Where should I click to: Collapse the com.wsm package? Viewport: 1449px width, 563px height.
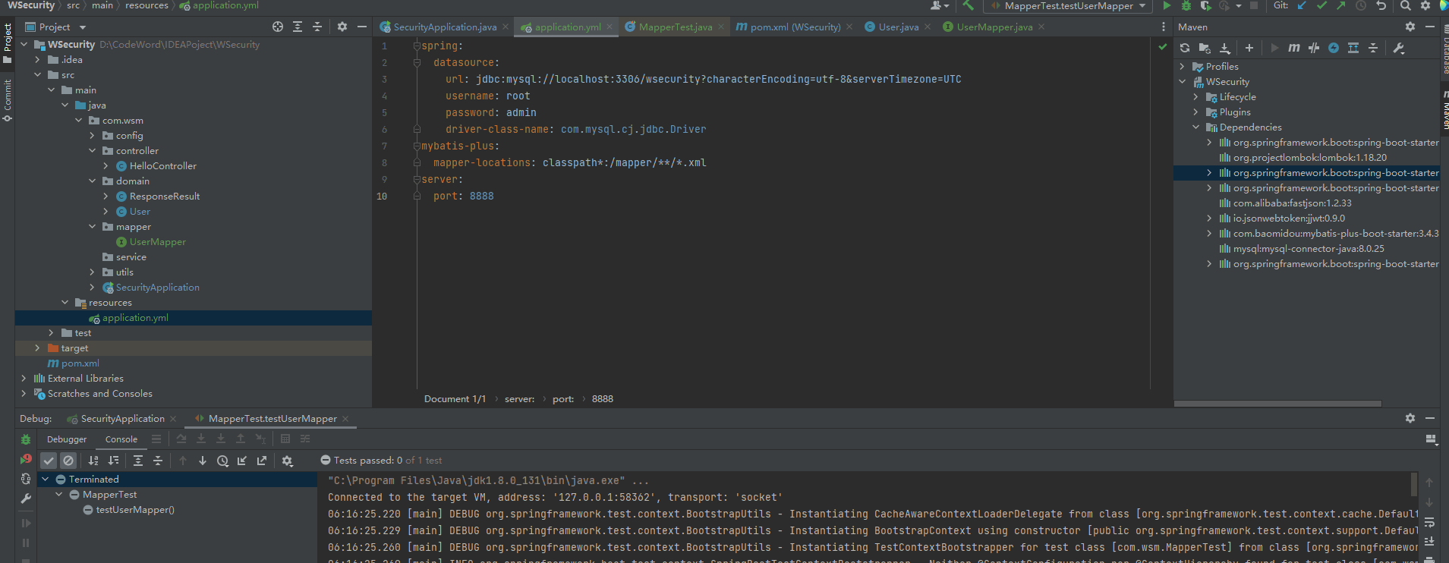pos(78,121)
